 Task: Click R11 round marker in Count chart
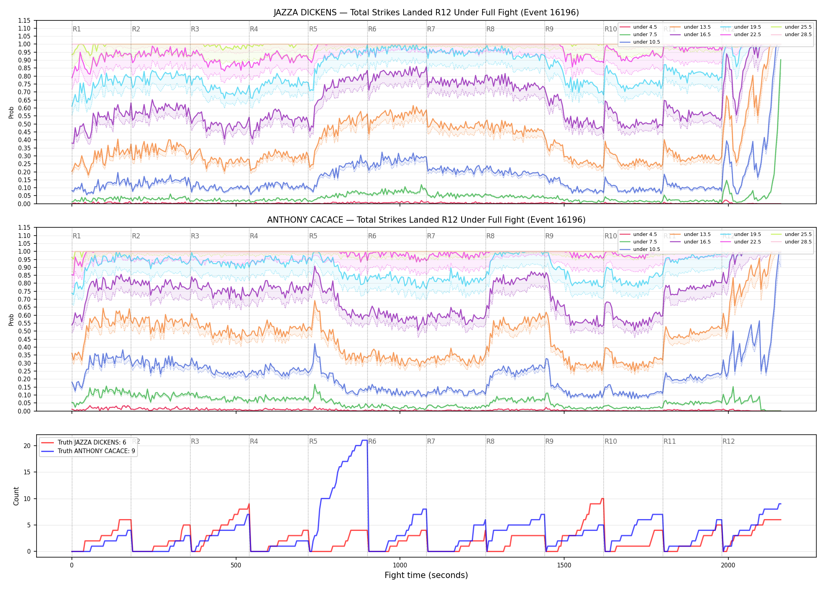click(670, 441)
